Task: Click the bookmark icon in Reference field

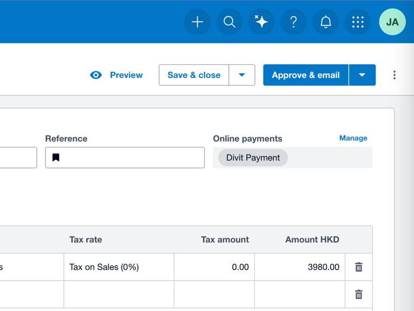Action: pos(56,158)
